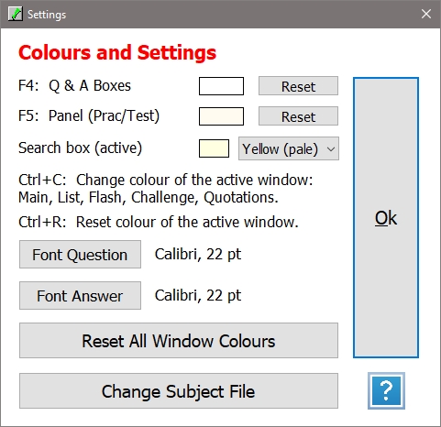The image size is (441, 427).
Task: Expand the chevron arrow of search colour combo box
Action: tap(331, 149)
